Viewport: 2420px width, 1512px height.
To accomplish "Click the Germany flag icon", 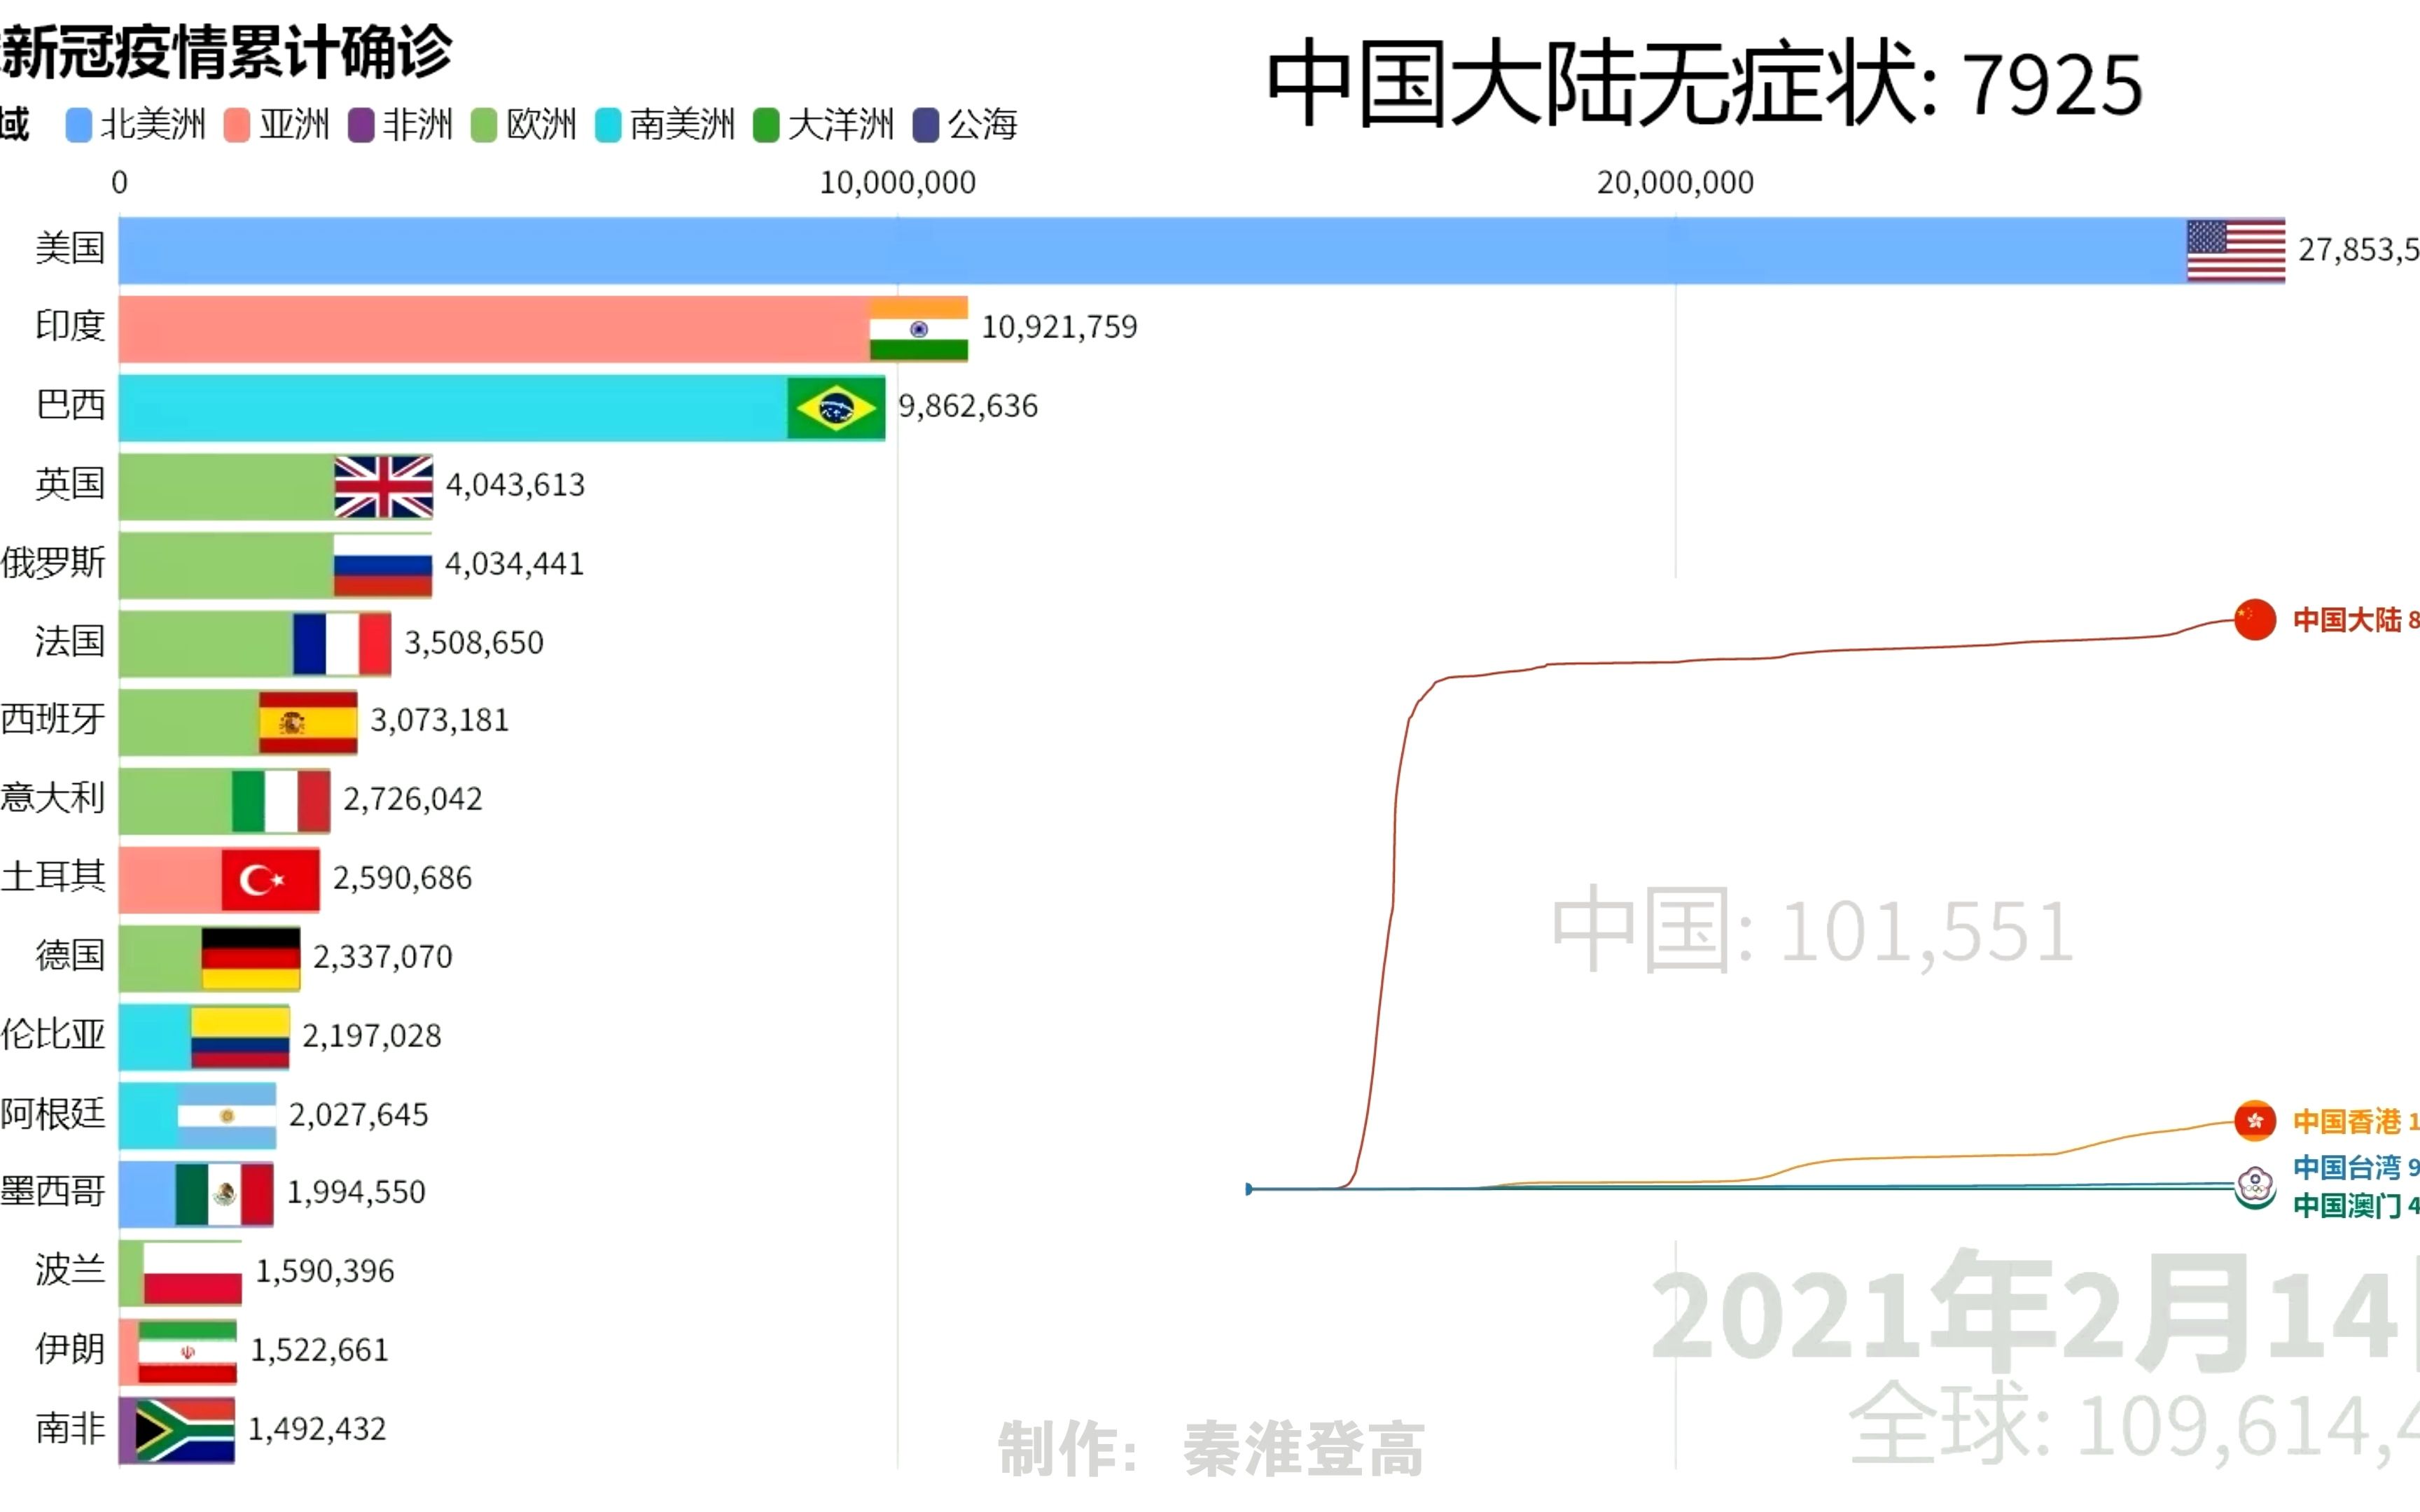I will [251, 958].
